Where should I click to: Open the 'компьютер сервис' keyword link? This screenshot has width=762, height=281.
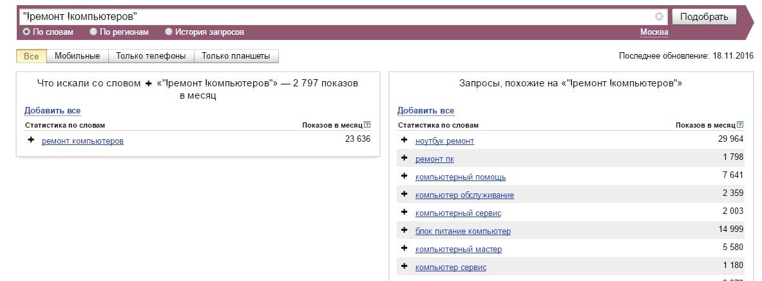coord(451,267)
